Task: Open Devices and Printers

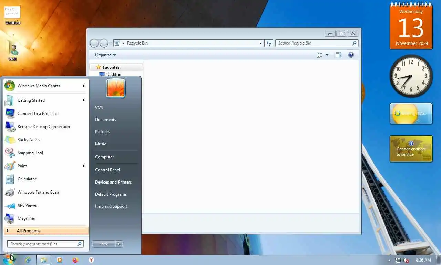Action: click(x=113, y=182)
